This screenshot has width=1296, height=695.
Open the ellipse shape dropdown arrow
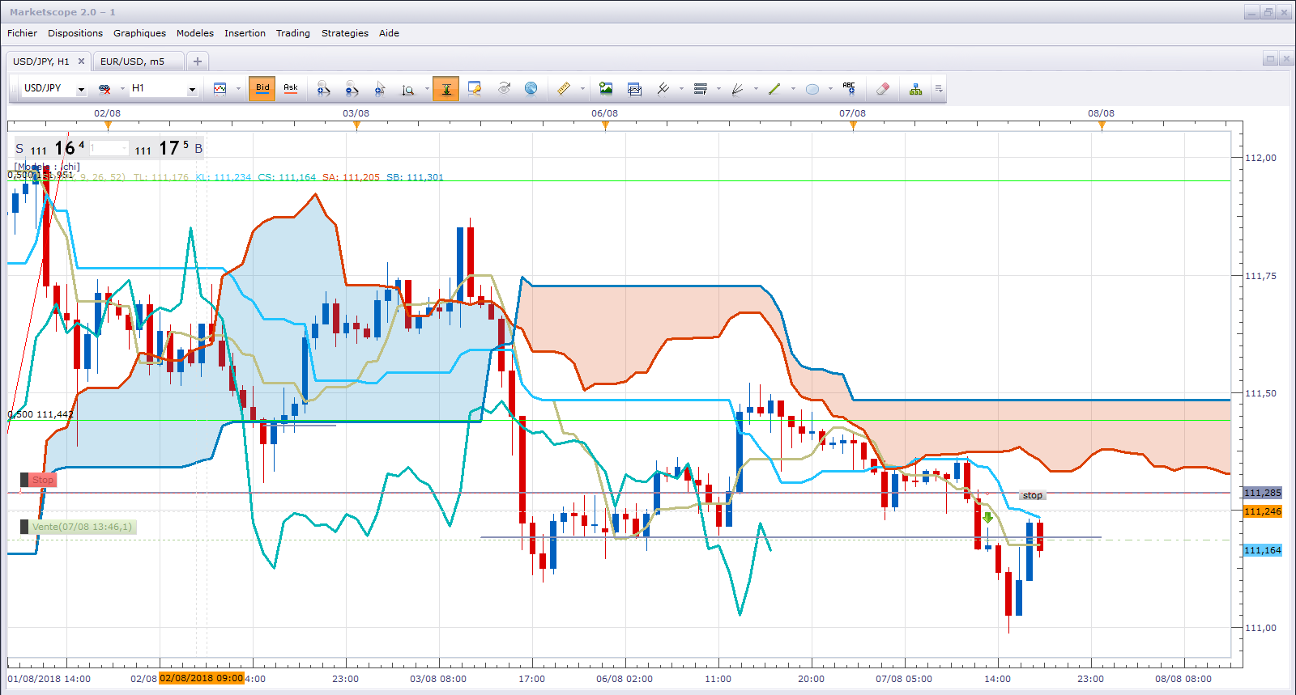pos(830,89)
